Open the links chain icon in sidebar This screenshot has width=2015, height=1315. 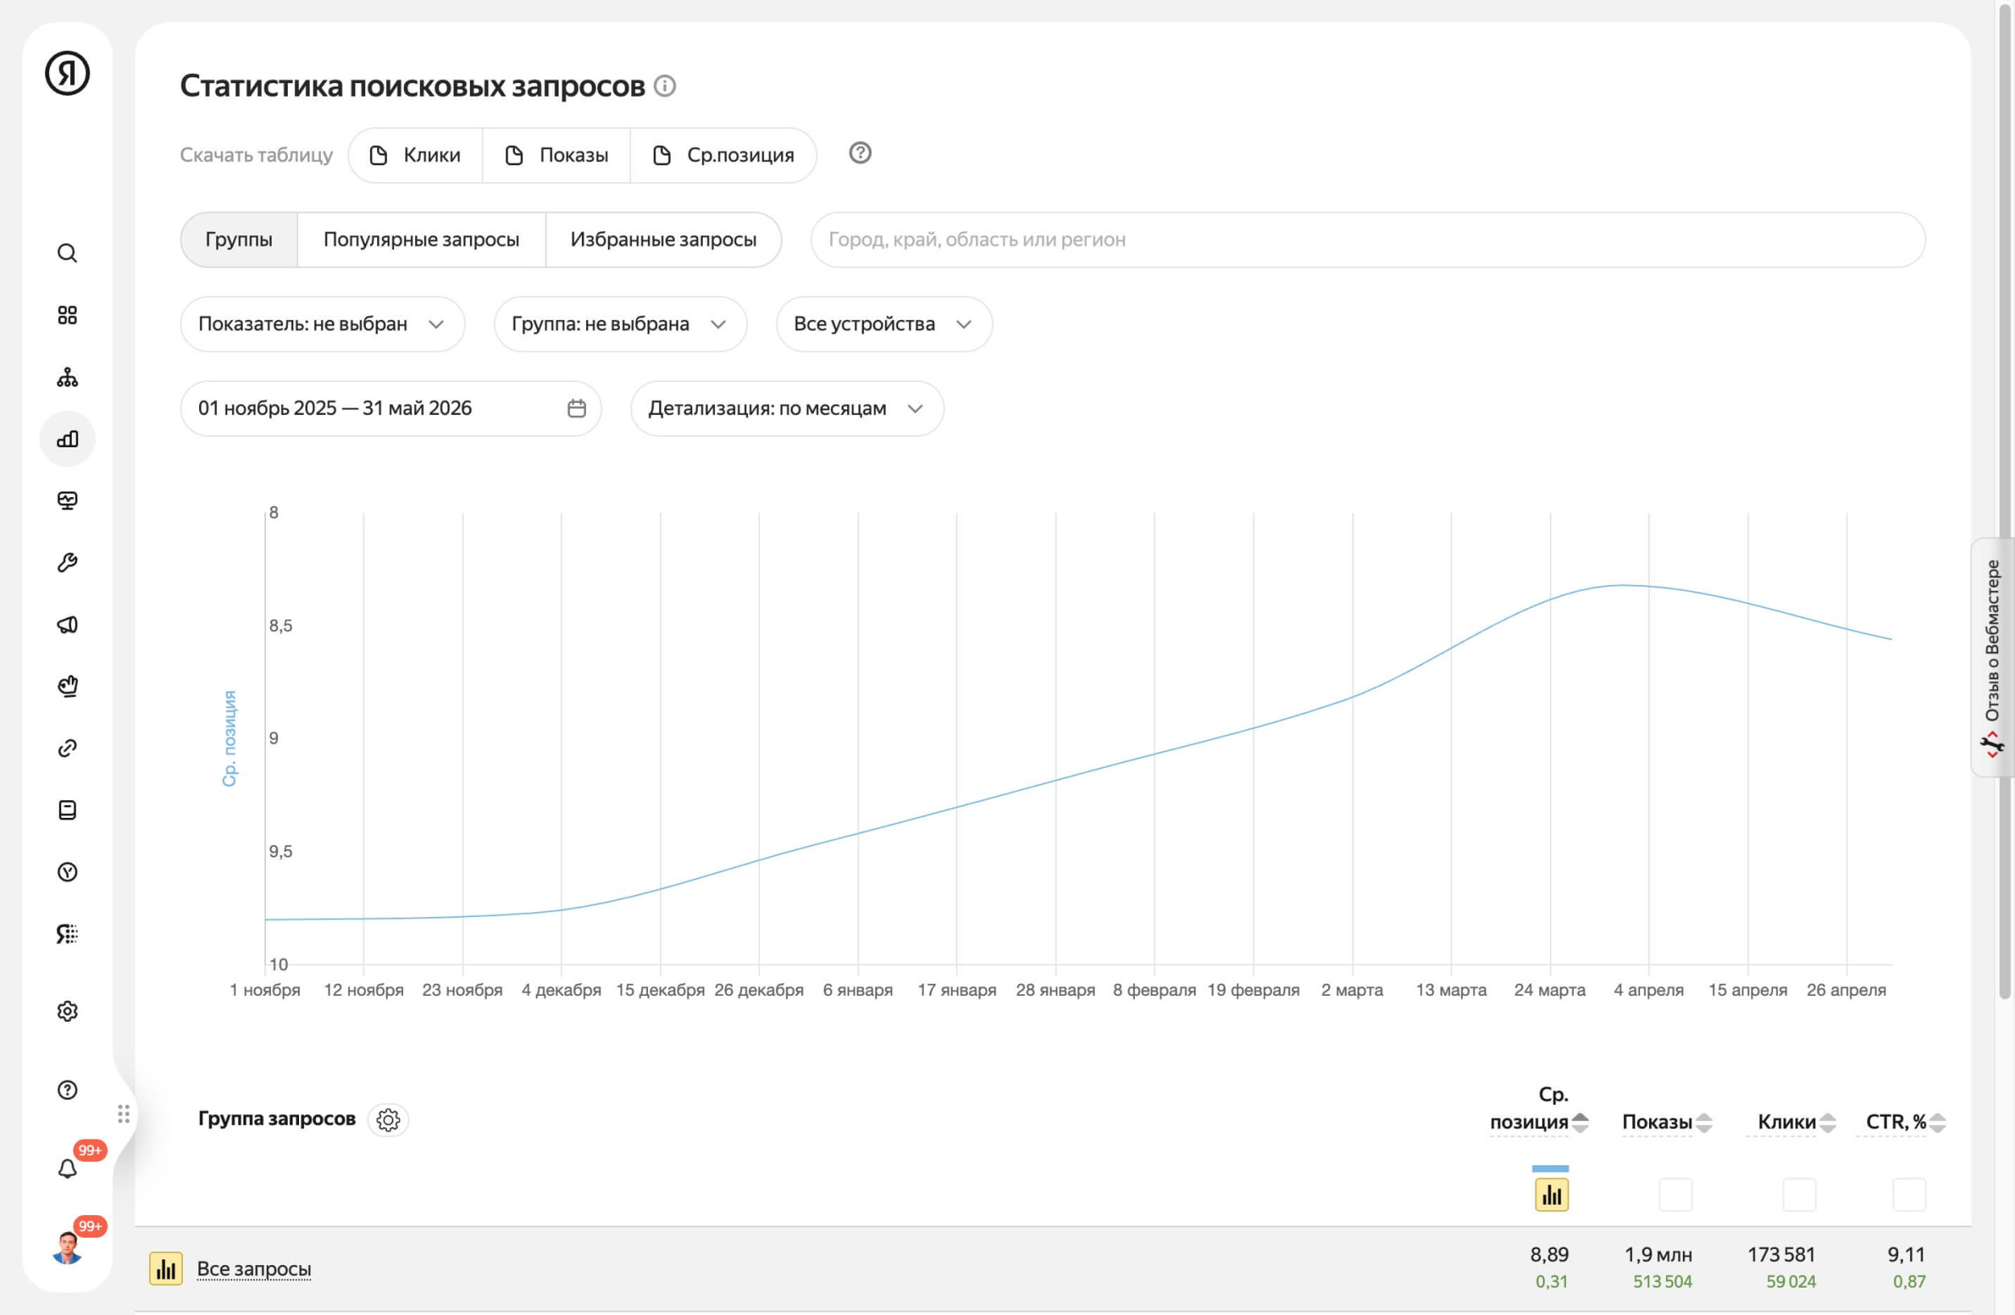point(67,748)
